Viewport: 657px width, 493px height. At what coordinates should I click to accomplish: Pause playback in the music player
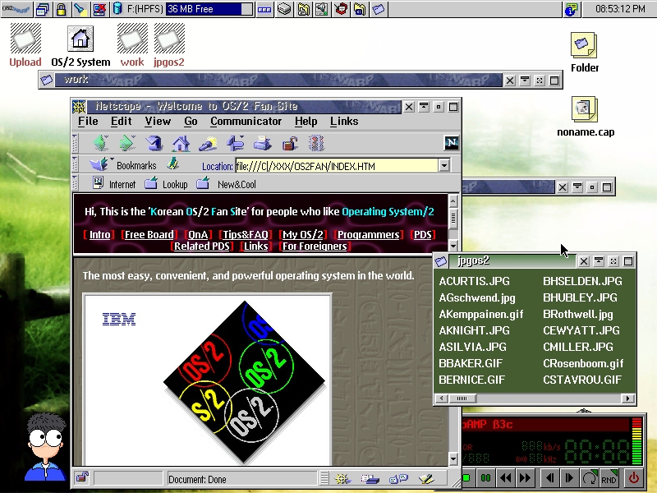point(485,478)
